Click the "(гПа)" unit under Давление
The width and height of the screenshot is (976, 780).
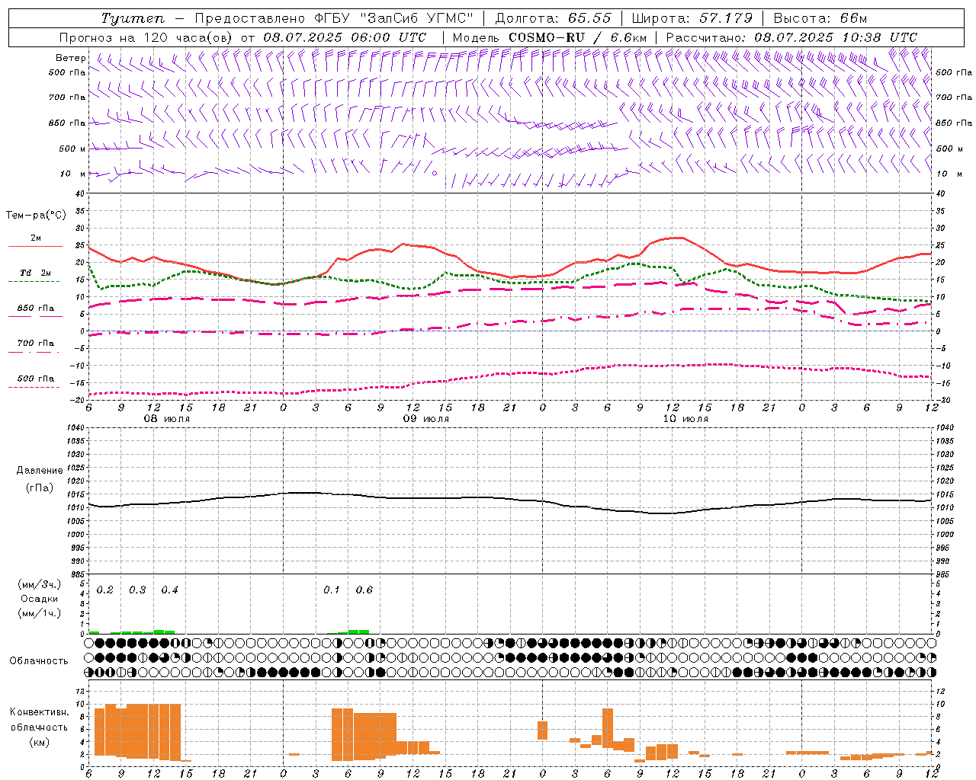[40, 487]
